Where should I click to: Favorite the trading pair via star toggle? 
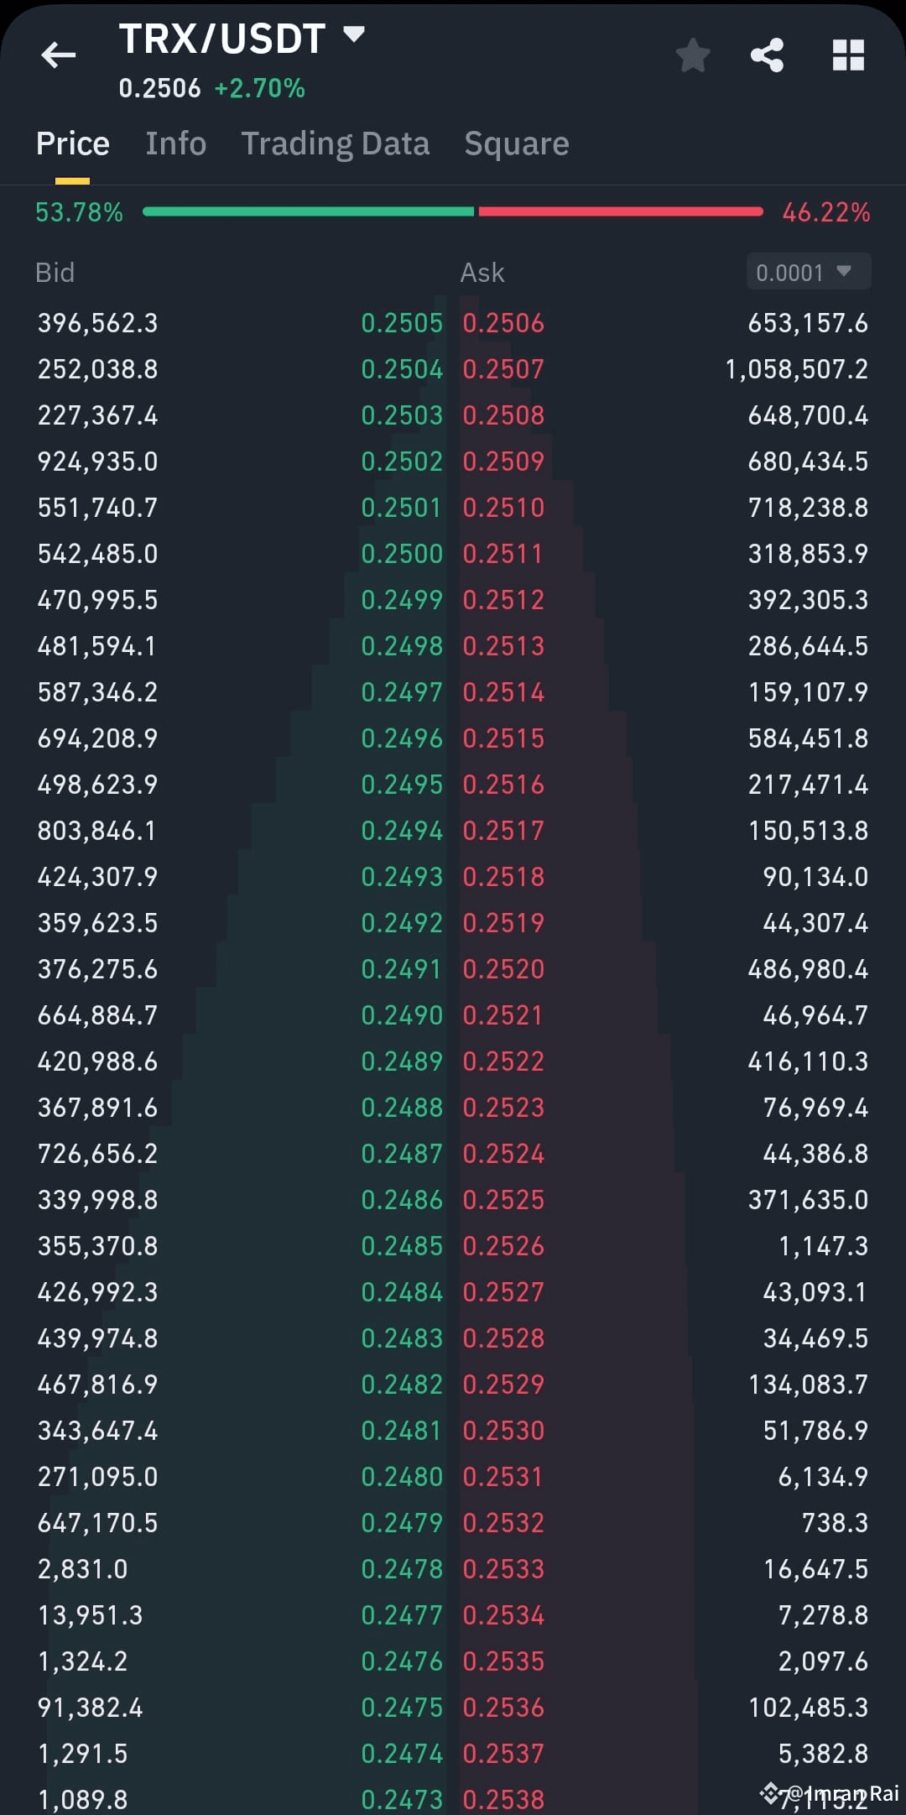[x=693, y=55]
